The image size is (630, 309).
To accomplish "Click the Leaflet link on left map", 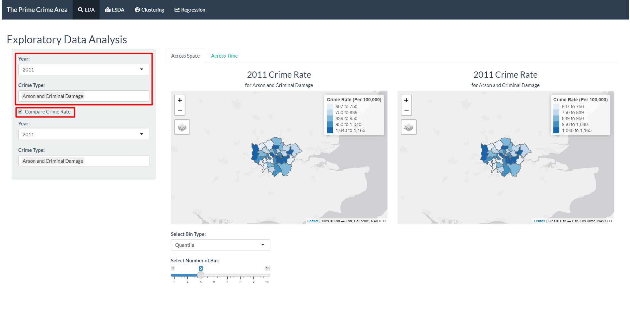I will click(x=313, y=221).
